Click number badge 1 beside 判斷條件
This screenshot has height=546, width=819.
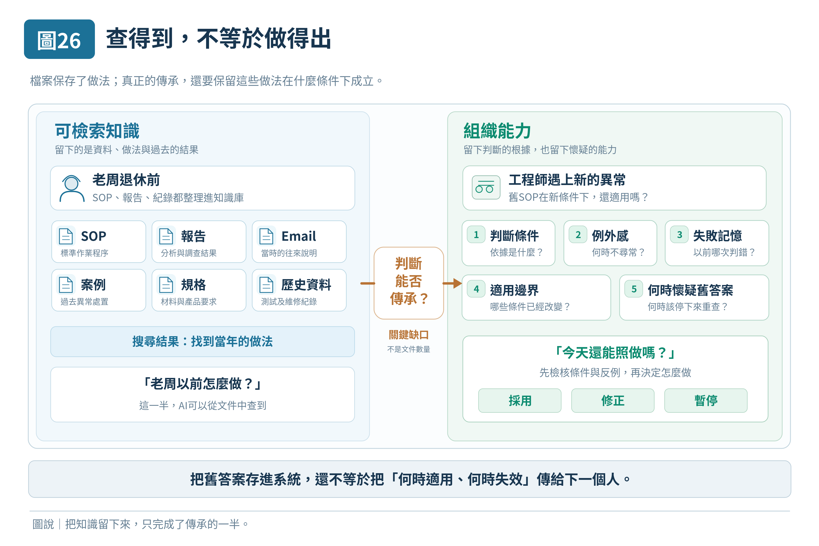coord(476,235)
